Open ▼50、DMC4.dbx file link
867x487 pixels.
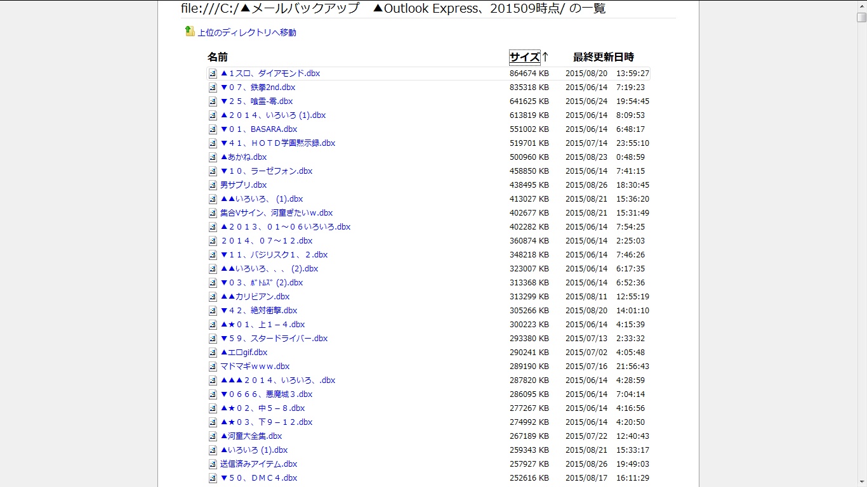258,478
